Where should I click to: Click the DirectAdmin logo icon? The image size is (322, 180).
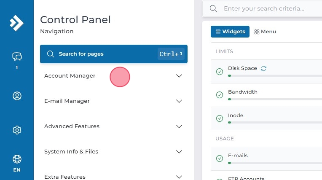17,23
